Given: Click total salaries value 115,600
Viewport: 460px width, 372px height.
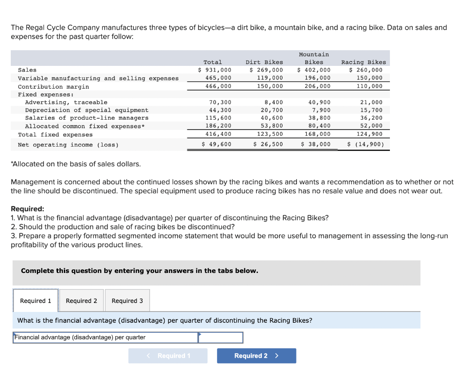Looking at the screenshot, I should click(x=218, y=118).
